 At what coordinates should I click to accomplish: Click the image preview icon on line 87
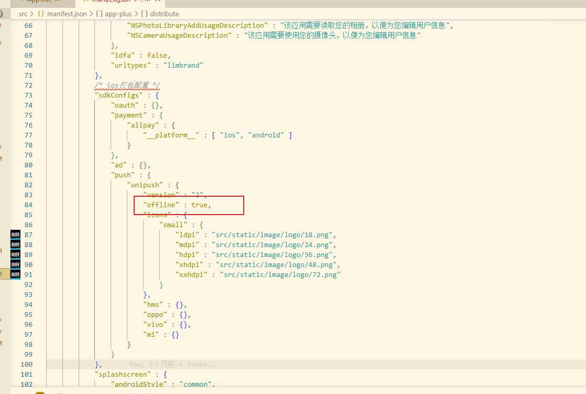pyautogui.click(x=15, y=235)
